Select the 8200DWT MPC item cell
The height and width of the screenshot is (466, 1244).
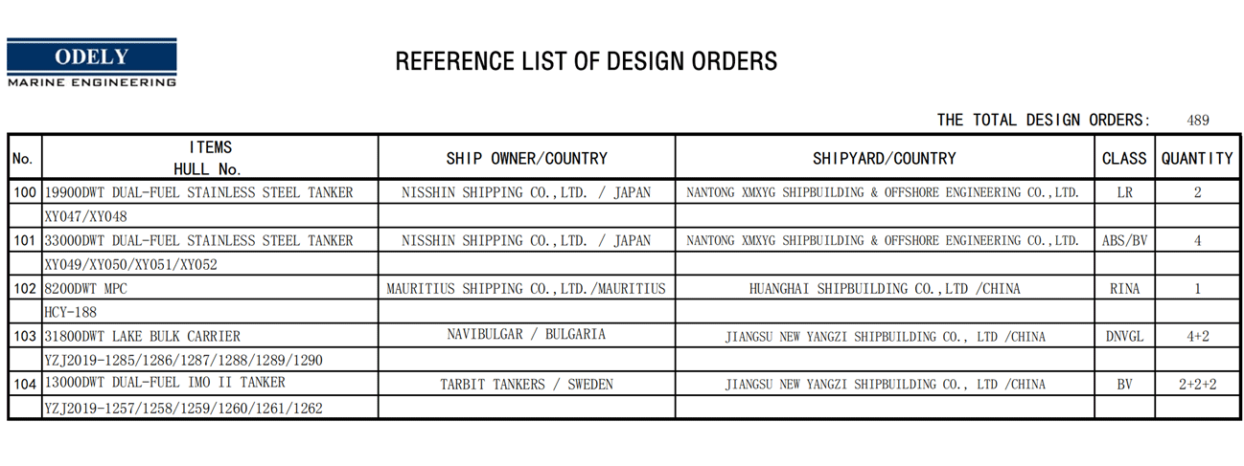tap(210, 288)
